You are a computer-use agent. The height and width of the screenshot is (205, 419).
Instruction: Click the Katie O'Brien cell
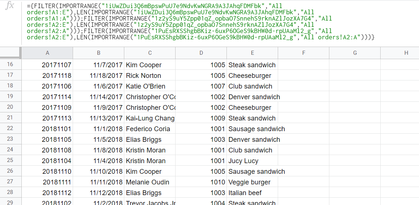click(x=150, y=86)
